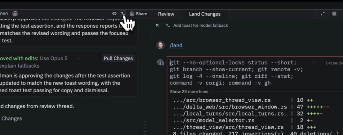
Task: Select the model_selector.rs diff stat row
Action: click(243, 120)
